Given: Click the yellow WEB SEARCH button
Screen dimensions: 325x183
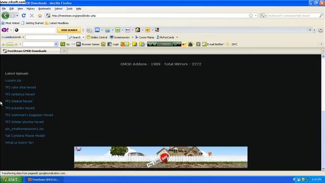Looking at the screenshot, I should click(x=69, y=30).
